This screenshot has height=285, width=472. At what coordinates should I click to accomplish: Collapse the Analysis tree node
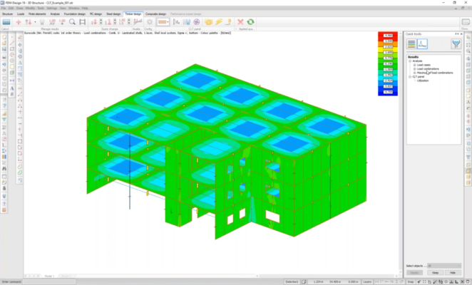(410, 61)
